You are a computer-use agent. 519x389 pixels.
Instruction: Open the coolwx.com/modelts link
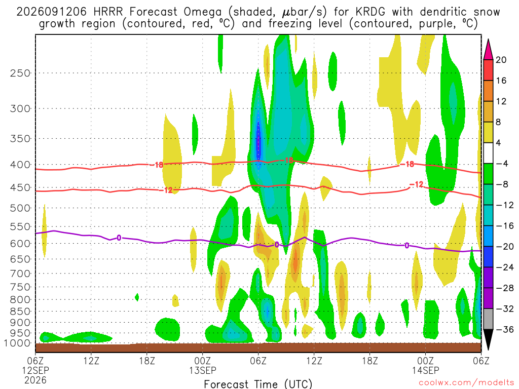click(x=466, y=383)
